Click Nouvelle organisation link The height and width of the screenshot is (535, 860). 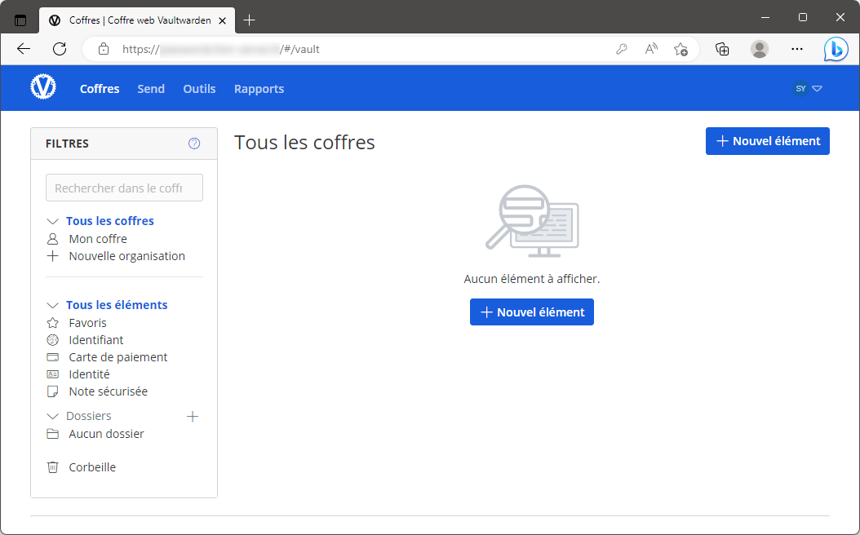(126, 256)
